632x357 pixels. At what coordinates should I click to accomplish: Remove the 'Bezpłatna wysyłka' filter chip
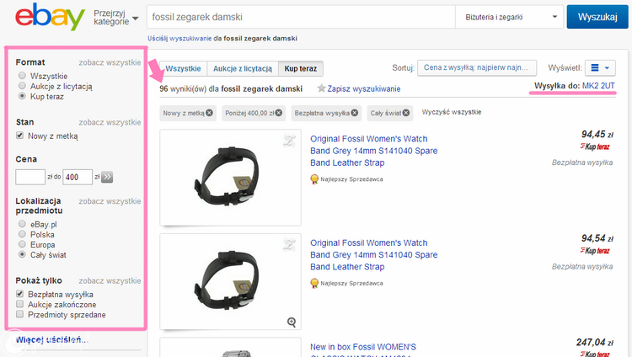tap(354, 113)
